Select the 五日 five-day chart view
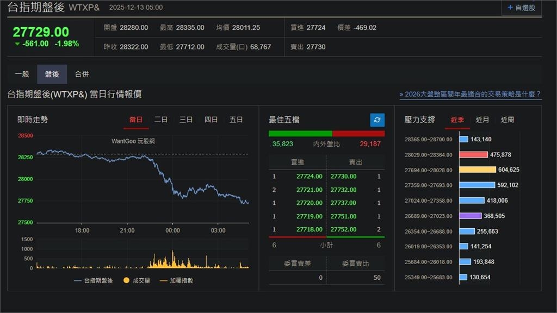This screenshot has height=313, width=557. 236,120
